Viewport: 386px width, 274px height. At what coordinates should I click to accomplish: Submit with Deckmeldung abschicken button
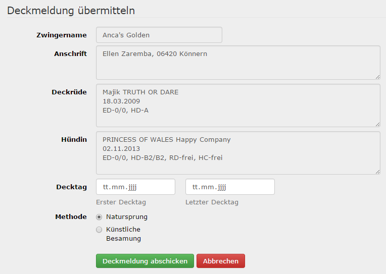144,261
